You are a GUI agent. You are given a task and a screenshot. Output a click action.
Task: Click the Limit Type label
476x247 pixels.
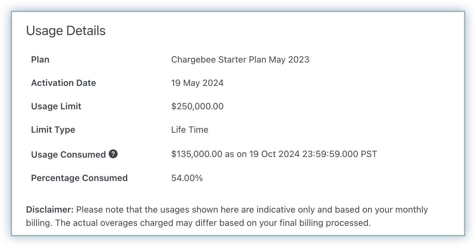point(53,130)
